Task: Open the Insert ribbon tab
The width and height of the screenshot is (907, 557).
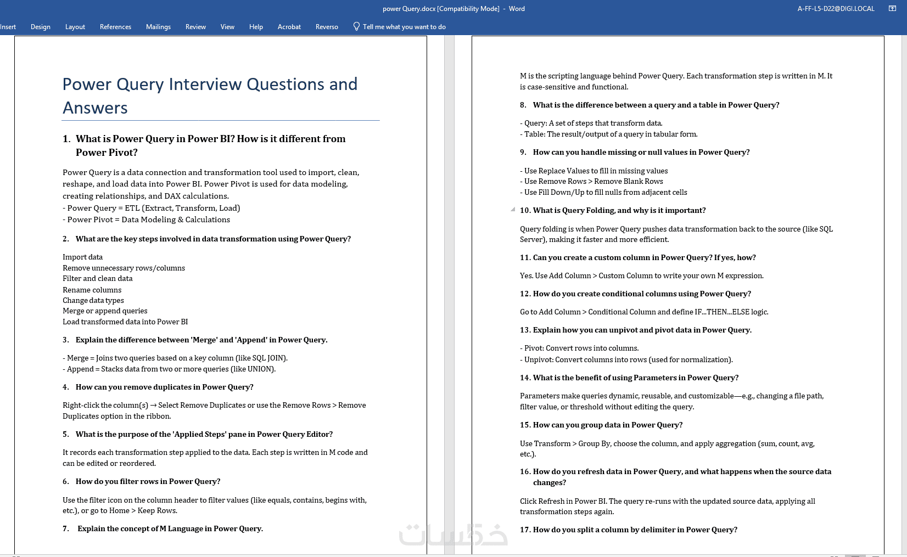Action: [x=8, y=26]
